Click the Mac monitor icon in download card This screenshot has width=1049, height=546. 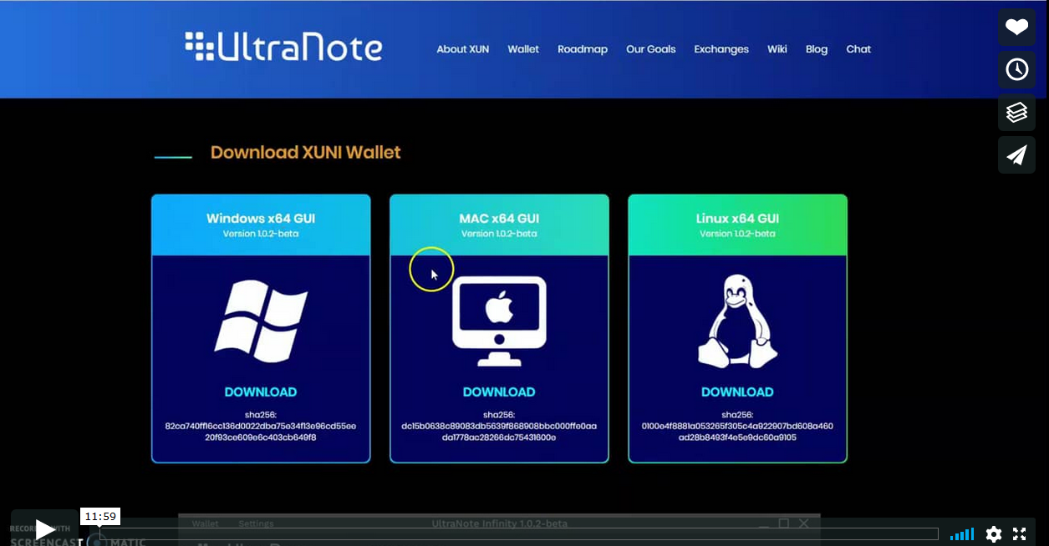(x=499, y=321)
